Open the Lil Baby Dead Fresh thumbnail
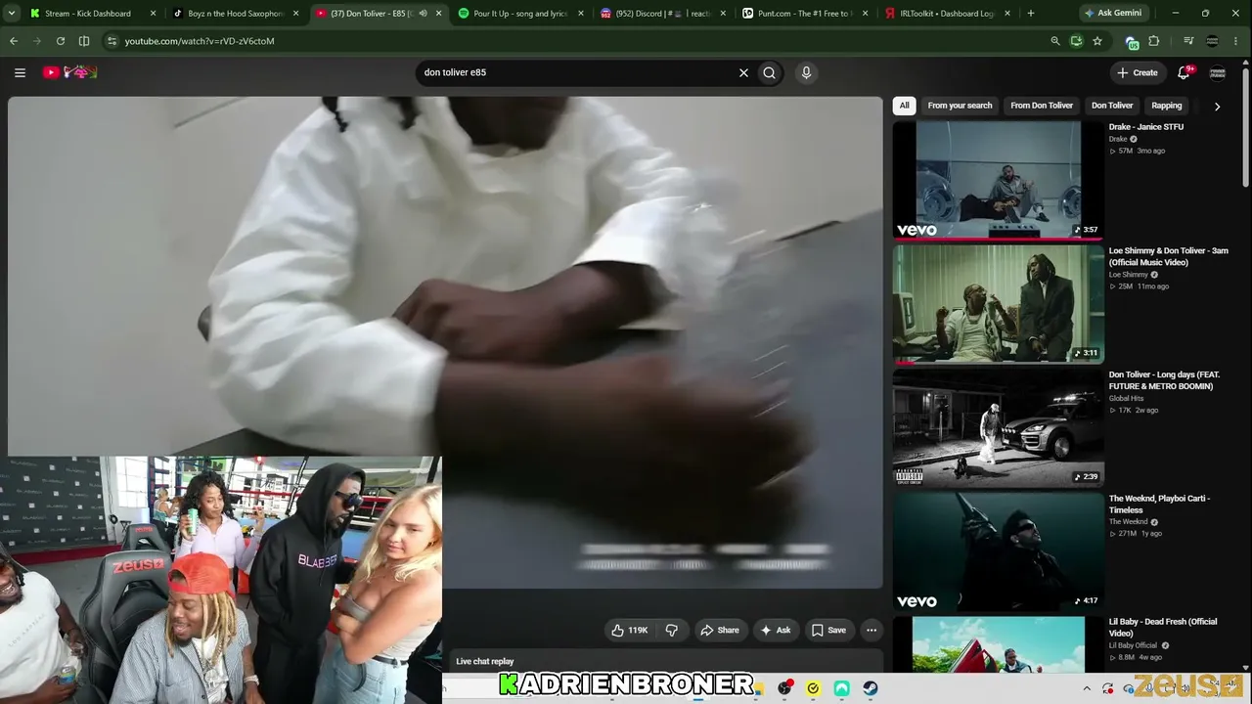 click(x=998, y=644)
